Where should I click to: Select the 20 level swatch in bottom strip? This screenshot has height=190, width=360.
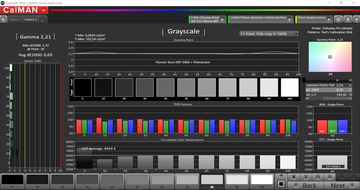coord(62,182)
